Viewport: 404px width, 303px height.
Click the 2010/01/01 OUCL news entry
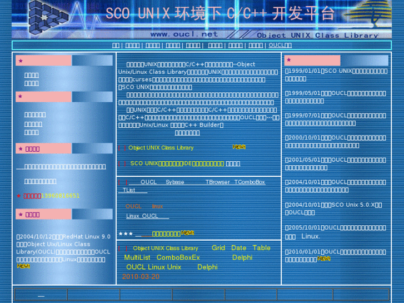click(336, 256)
